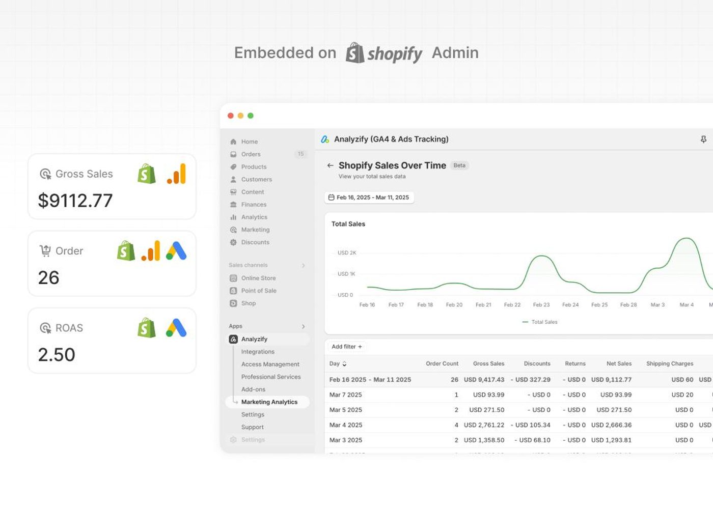This screenshot has width=713, height=507.
Task: Click Google Analytics icon on Gross Sales card
Action: point(177,174)
